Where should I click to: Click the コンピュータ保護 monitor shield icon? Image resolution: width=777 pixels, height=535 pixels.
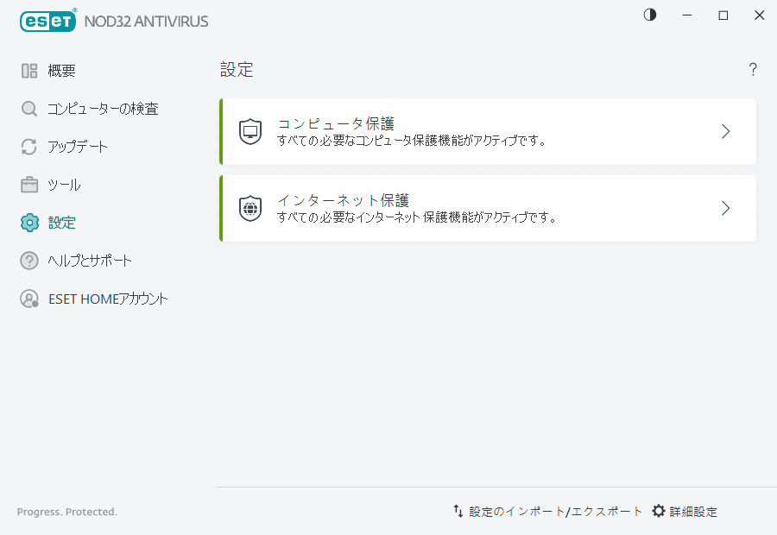point(250,130)
